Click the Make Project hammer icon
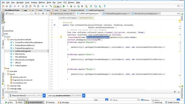Screen dimensions: 185x104 click(x=51, y=6)
